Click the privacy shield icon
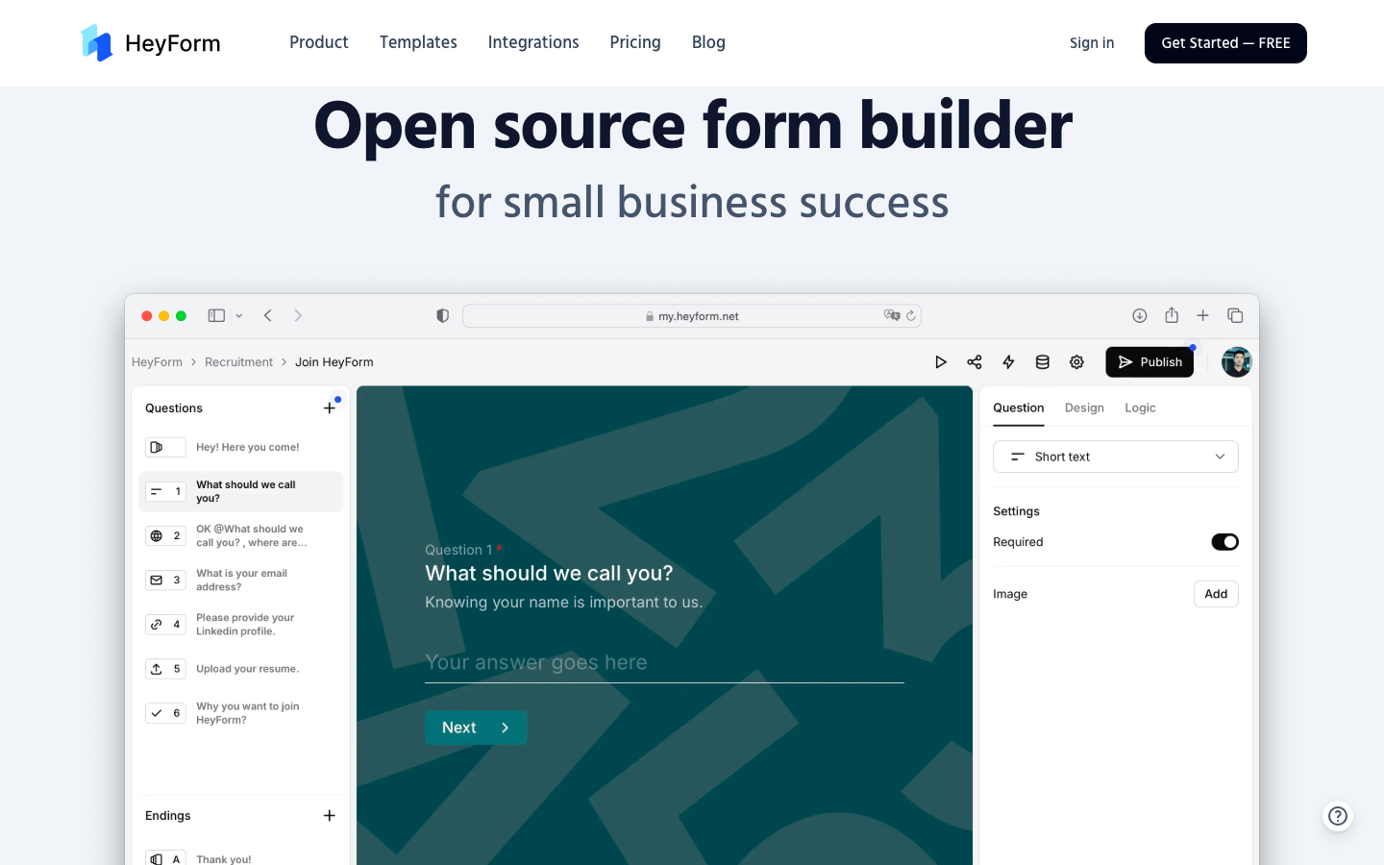1384x865 pixels. 442,315
